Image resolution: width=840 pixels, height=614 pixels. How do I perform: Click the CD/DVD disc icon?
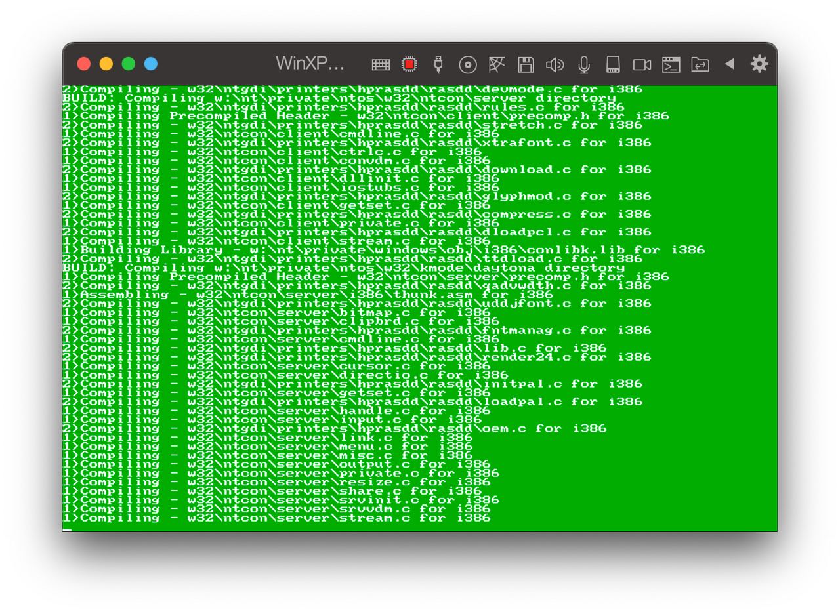coord(467,64)
